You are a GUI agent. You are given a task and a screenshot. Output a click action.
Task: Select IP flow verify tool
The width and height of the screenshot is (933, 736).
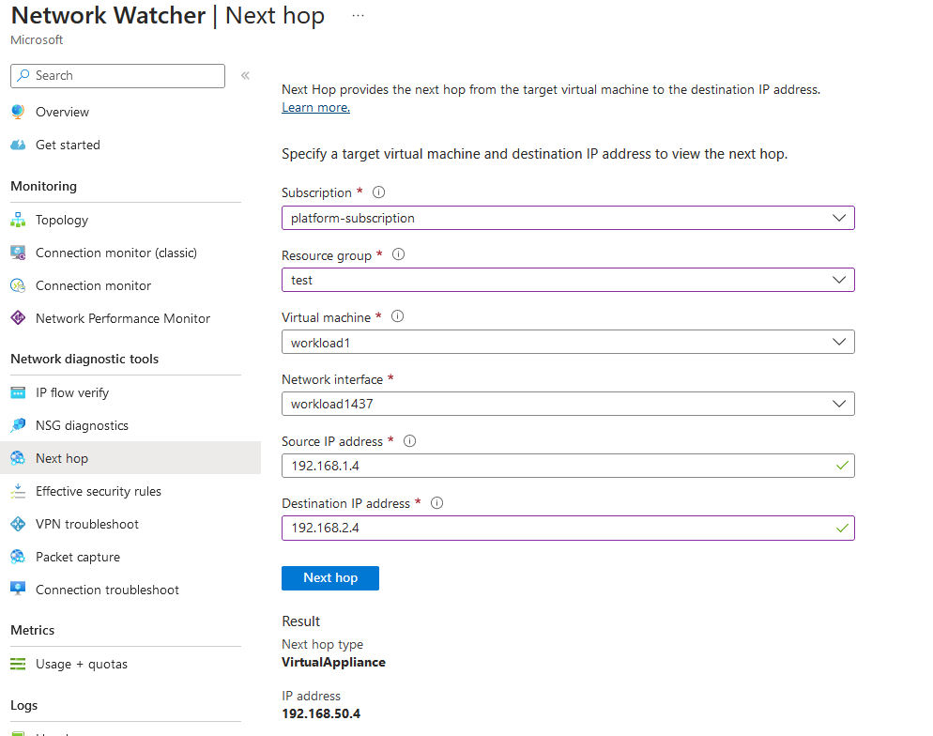click(x=72, y=392)
